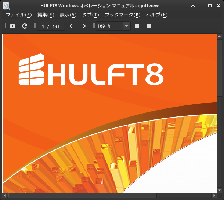224x200 pixels.
Task: Click the zoom in plus icon
Action: pyautogui.click(x=137, y=26)
